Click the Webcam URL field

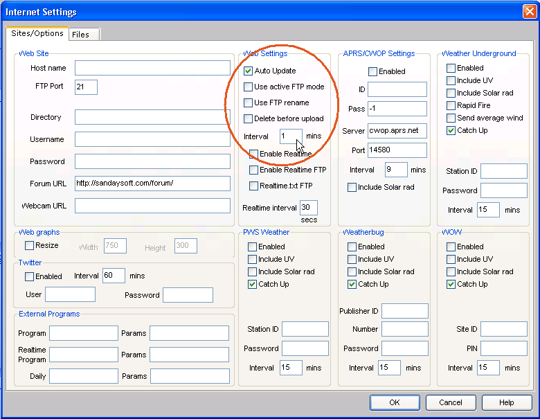[152, 206]
